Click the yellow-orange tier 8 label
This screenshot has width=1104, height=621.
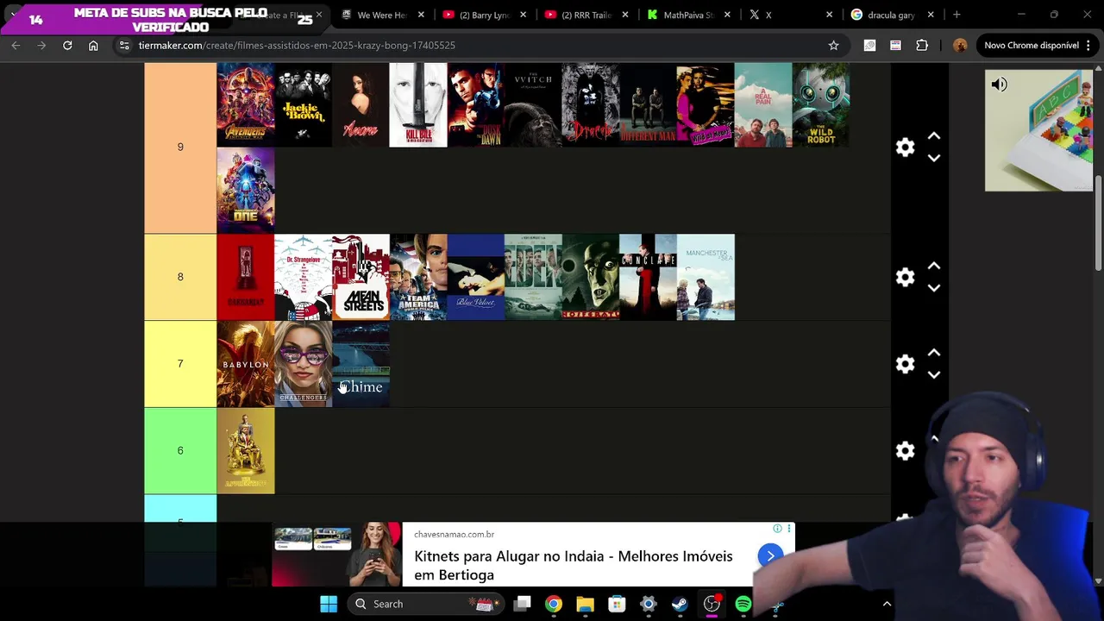pyautogui.click(x=180, y=277)
